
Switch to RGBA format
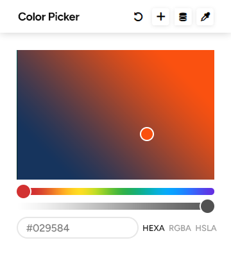180,228
